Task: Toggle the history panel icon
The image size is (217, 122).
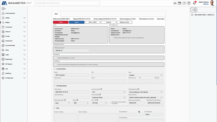Action: [x=194, y=10]
